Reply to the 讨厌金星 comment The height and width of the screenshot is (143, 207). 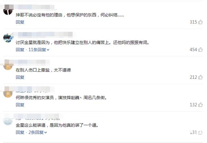pos(20,49)
